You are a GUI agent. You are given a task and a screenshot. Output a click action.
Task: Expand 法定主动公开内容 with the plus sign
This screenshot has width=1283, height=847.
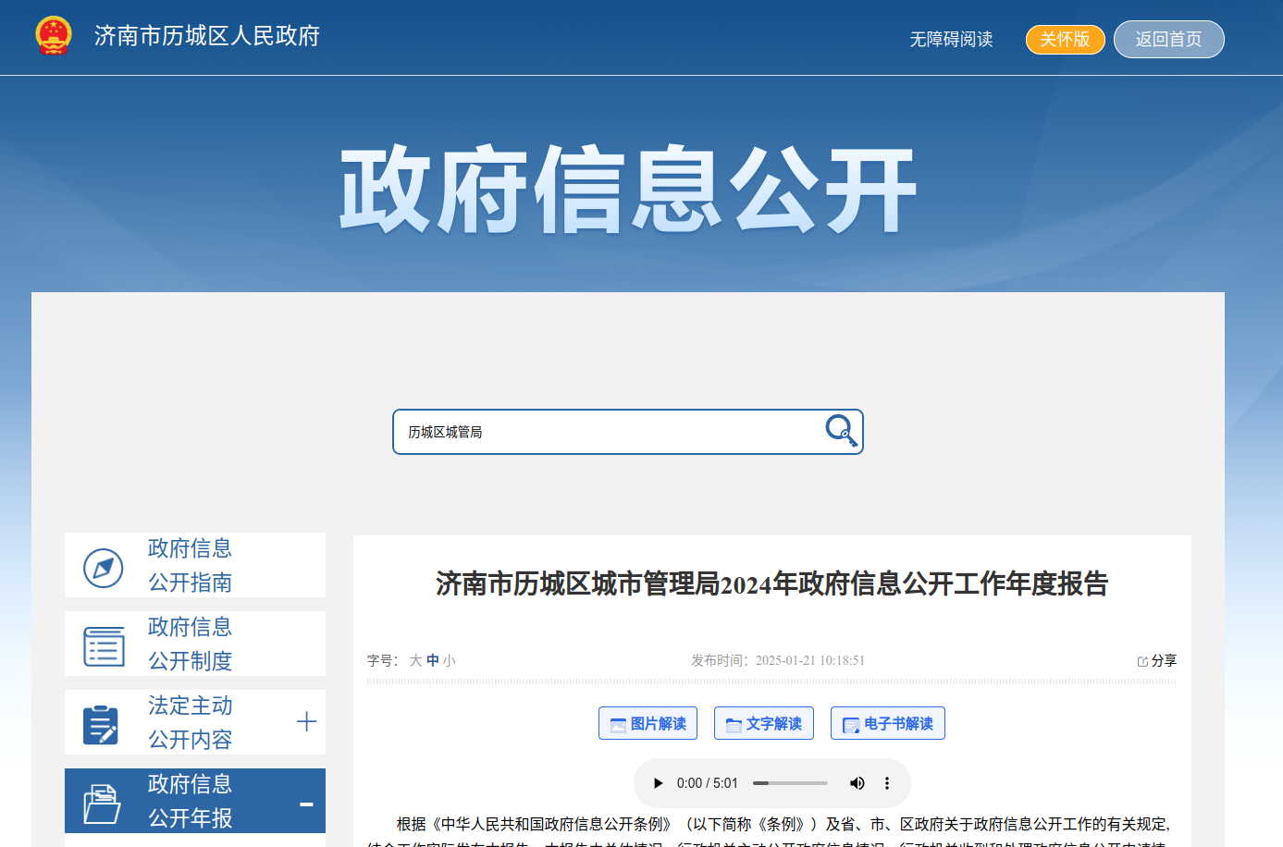coord(306,722)
